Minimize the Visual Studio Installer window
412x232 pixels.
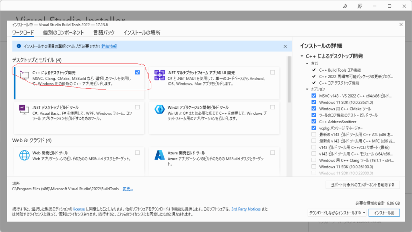(375, 6)
